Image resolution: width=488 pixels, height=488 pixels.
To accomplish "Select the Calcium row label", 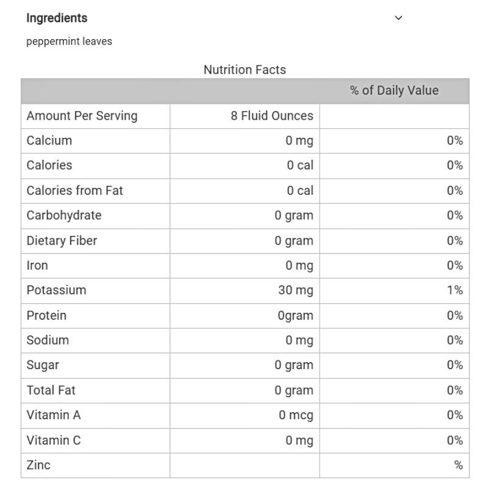I will (49, 141).
